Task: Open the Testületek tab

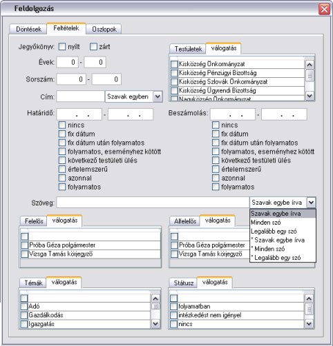Action: pos(188,49)
